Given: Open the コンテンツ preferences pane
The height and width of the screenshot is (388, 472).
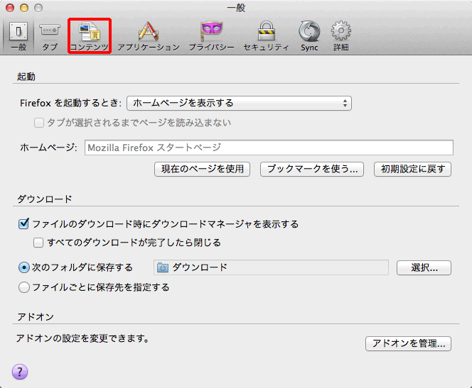Looking at the screenshot, I should (x=90, y=36).
